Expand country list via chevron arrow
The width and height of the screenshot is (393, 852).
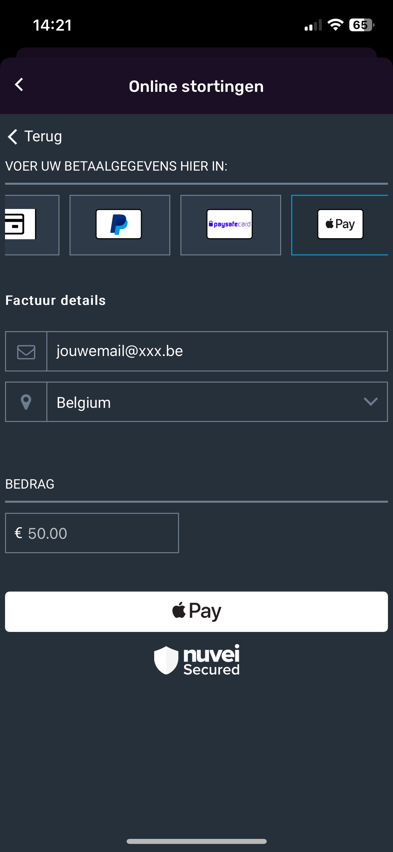click(370, 401)
